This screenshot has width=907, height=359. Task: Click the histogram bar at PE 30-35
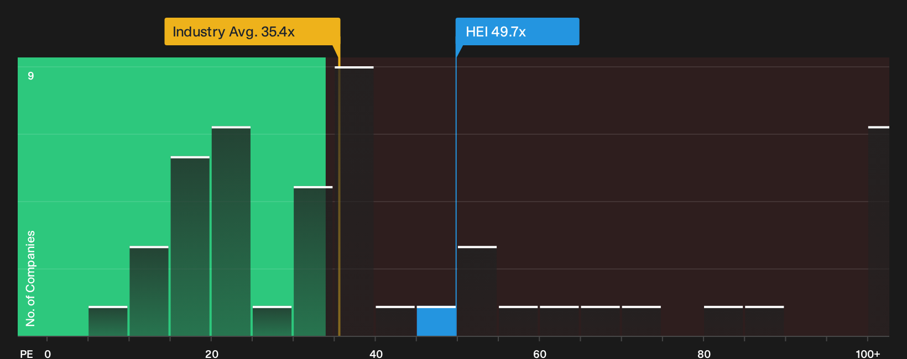pyautogui.click(x=313, y=261)
